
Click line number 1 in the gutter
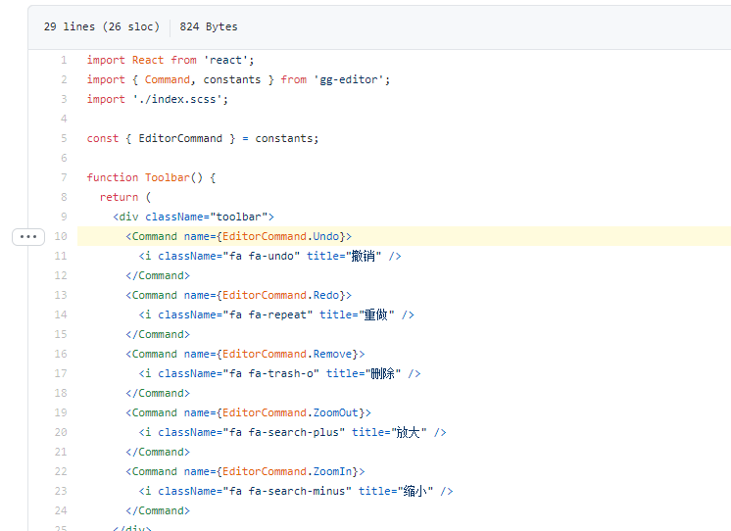(x=63, y=60)
